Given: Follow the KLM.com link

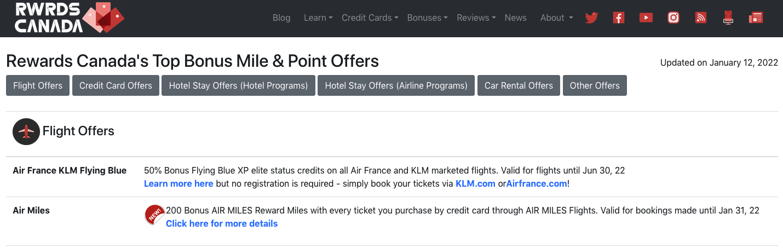Looking at the screenshot, I should [475, 184].
